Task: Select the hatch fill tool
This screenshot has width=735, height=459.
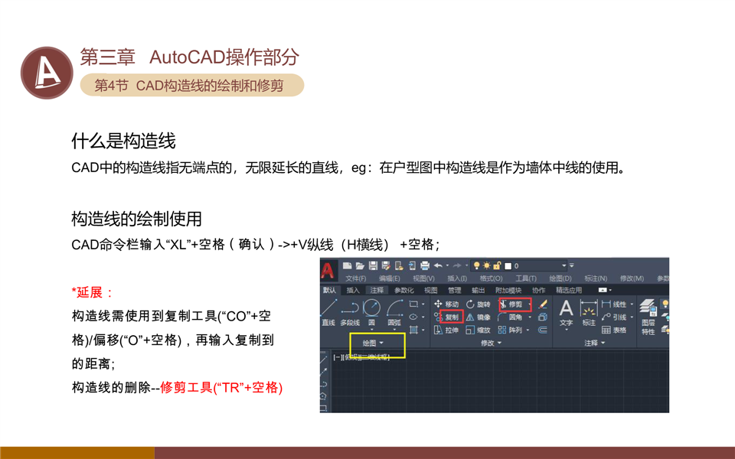Action: pos(413,330)
